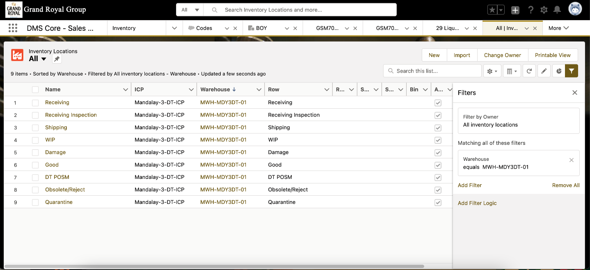Image resolution: width=590 pixels, height=270 pixels.
Task: Click the New button
Action: 434,55
